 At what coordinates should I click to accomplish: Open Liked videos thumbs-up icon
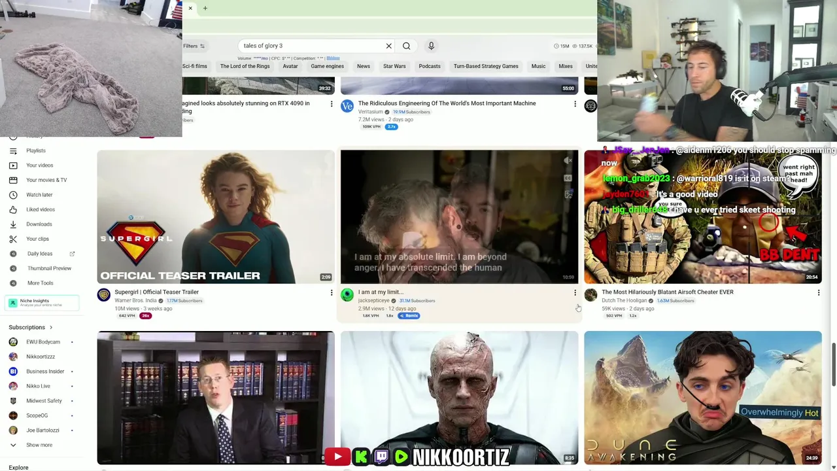[13, 209]
